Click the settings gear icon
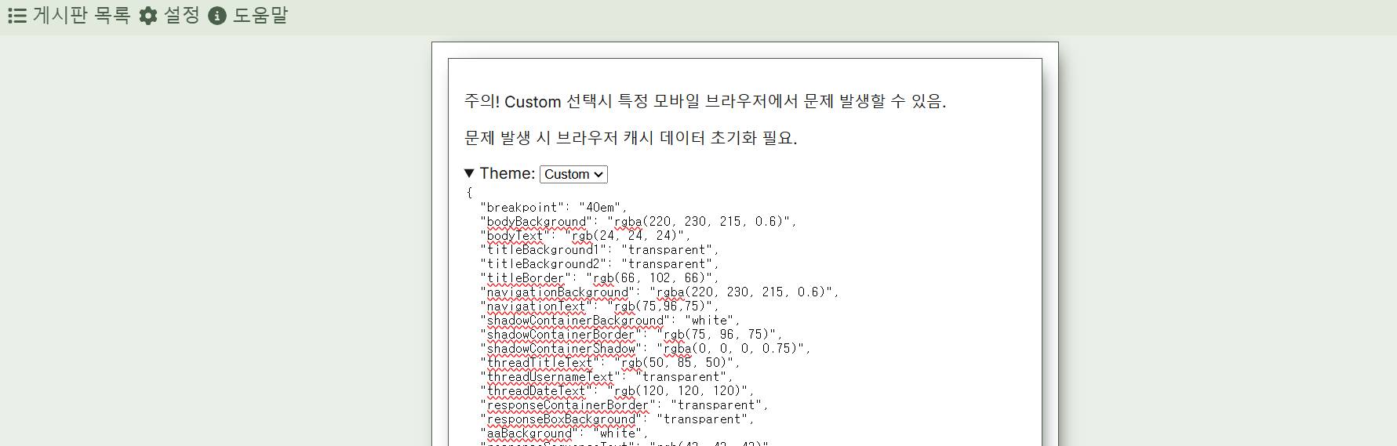This screenshot has width=1397, height=446. [148, 16]
